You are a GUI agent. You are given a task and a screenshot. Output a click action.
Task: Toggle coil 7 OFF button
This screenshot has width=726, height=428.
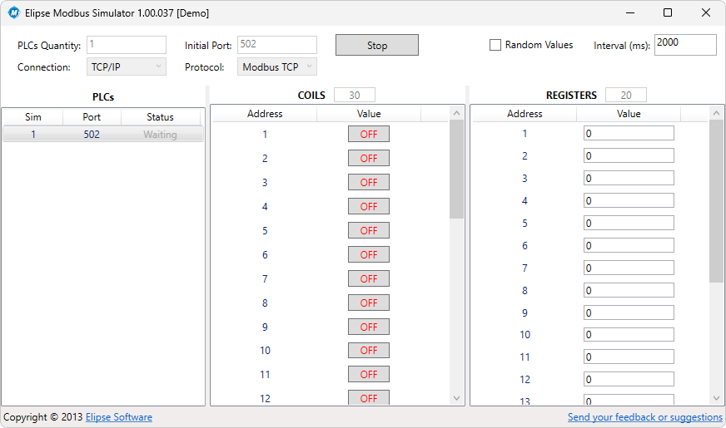369,278
